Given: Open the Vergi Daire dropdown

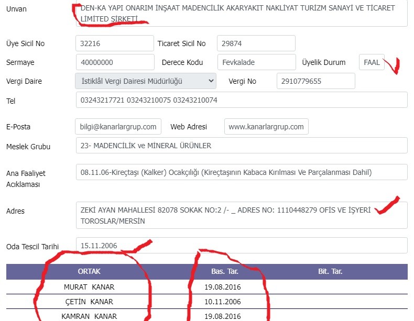Looking at the screenshot, I should tap(146, 81).
